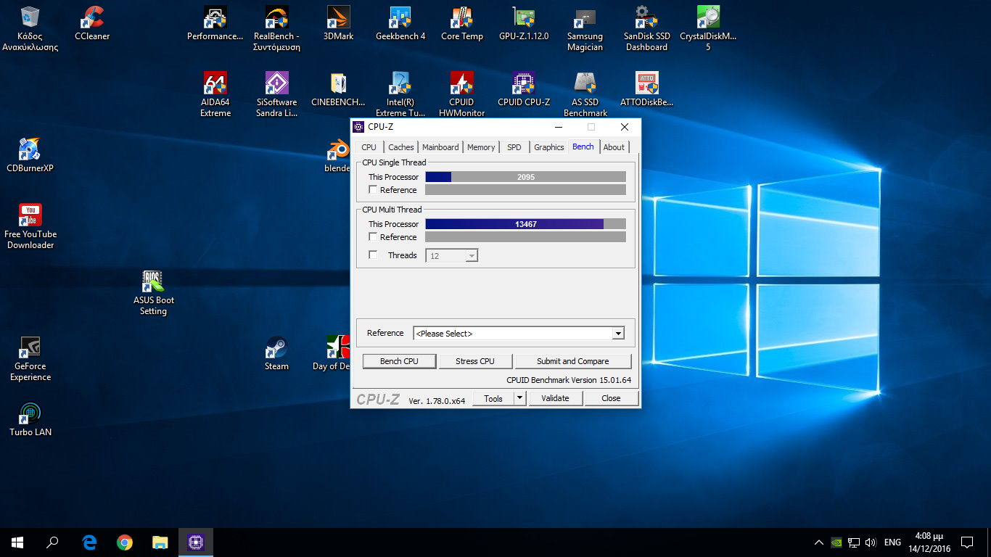Click the Stress CPU button
Viewport: 991px width, 557px height.
click(x=475, y=361)
